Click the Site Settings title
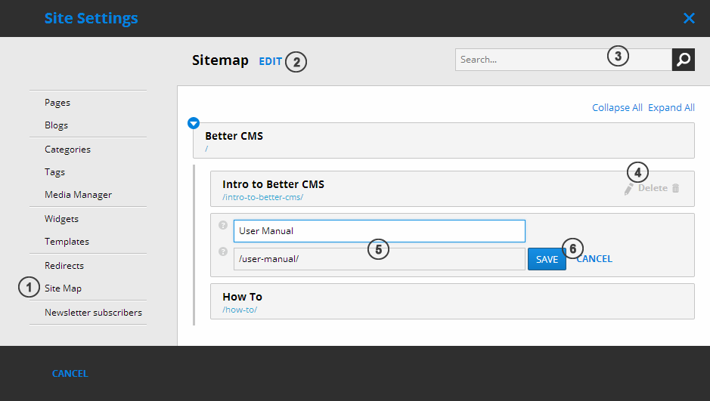This screenshot has height=401, width=710. point(91,18)
